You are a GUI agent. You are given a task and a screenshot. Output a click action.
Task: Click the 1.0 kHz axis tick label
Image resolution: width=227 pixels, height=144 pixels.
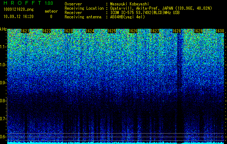[x=3, y=65]
